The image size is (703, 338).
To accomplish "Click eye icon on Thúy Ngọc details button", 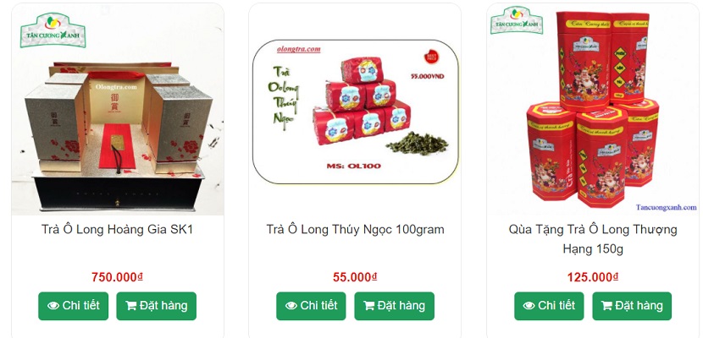I will click(x=291, y=306).
